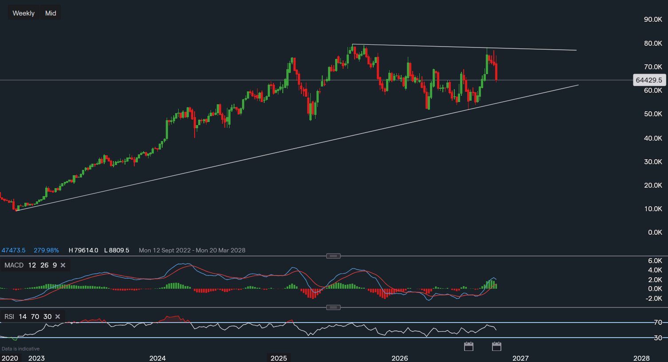Click the 0.0K price axis label

(x=655, y=232)
